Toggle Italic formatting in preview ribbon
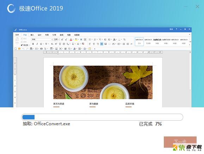 [37, 44]
